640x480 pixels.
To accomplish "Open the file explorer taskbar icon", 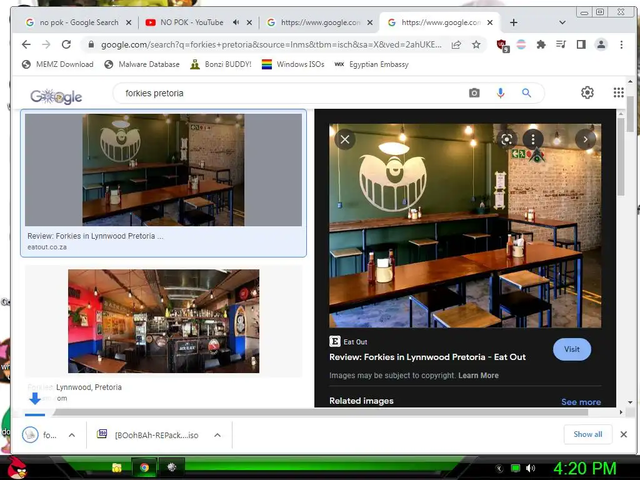I will (117, 467).
